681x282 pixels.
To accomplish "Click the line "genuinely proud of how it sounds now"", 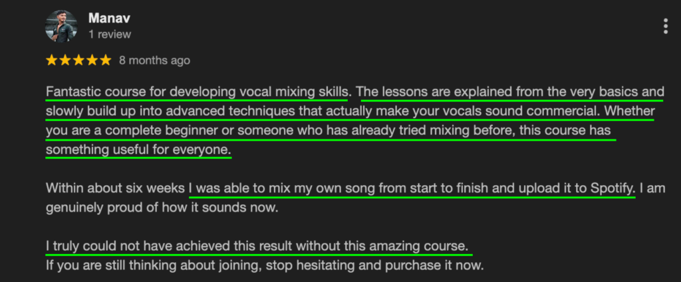I will (160, 207).
